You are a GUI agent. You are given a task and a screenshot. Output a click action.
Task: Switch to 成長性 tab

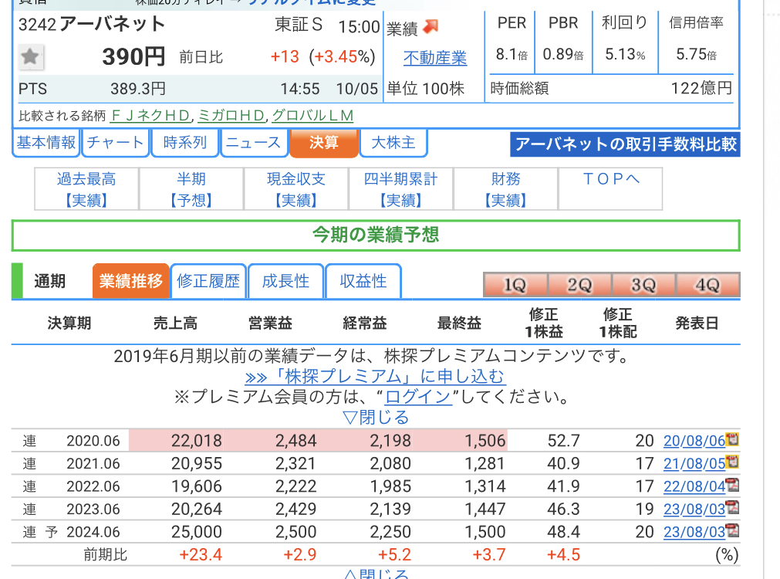285,281
